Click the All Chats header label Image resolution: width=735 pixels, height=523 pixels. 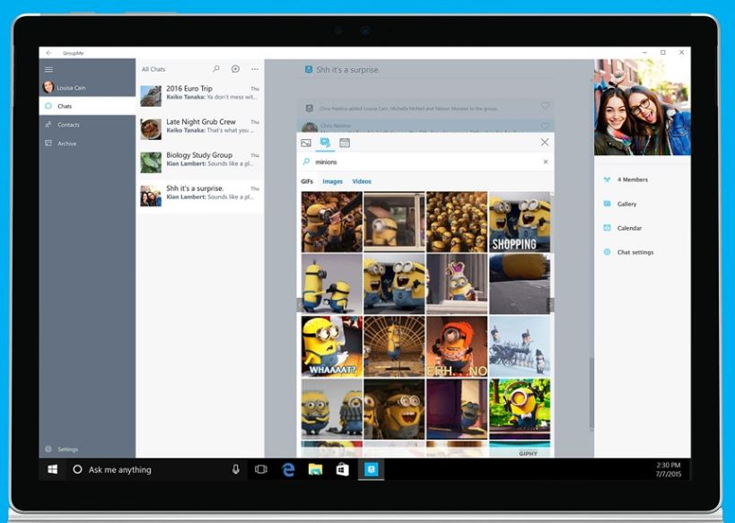click(x=153, y=69)
